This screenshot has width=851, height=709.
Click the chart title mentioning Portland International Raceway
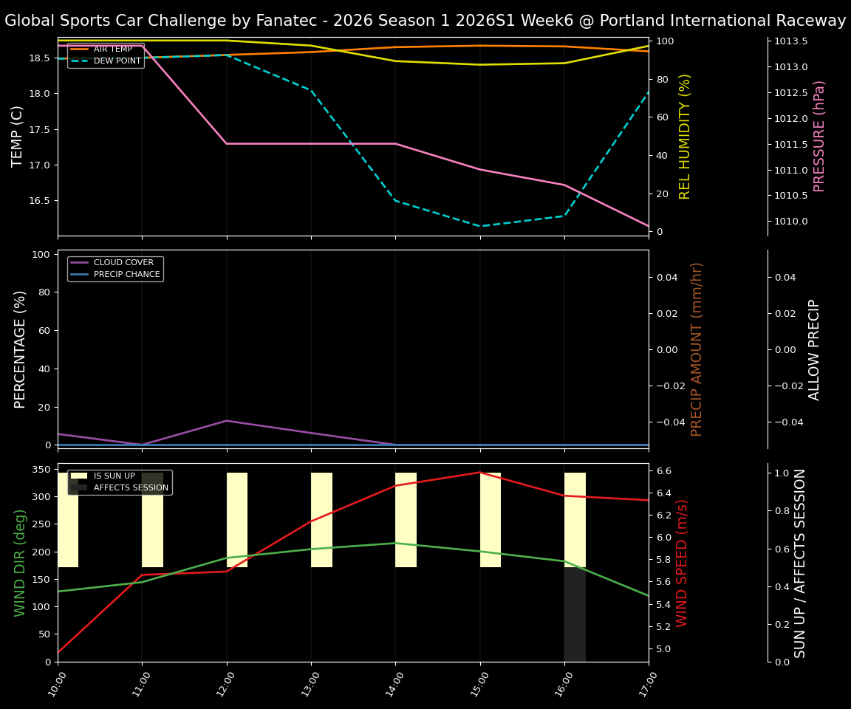[425, 20]
